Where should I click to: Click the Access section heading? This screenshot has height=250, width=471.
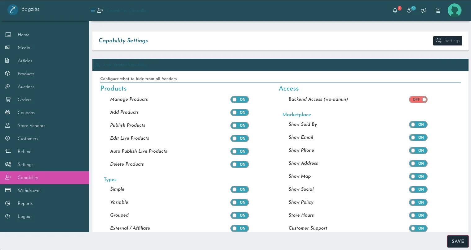[289, 88]
